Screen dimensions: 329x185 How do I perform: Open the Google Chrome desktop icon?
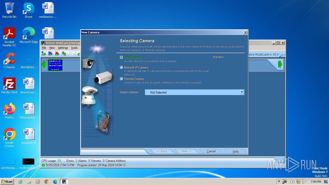coord(9,138)
